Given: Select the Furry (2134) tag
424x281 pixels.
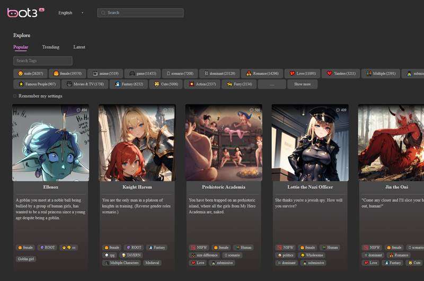Looking at the screenshot, I should click(239, 84).
